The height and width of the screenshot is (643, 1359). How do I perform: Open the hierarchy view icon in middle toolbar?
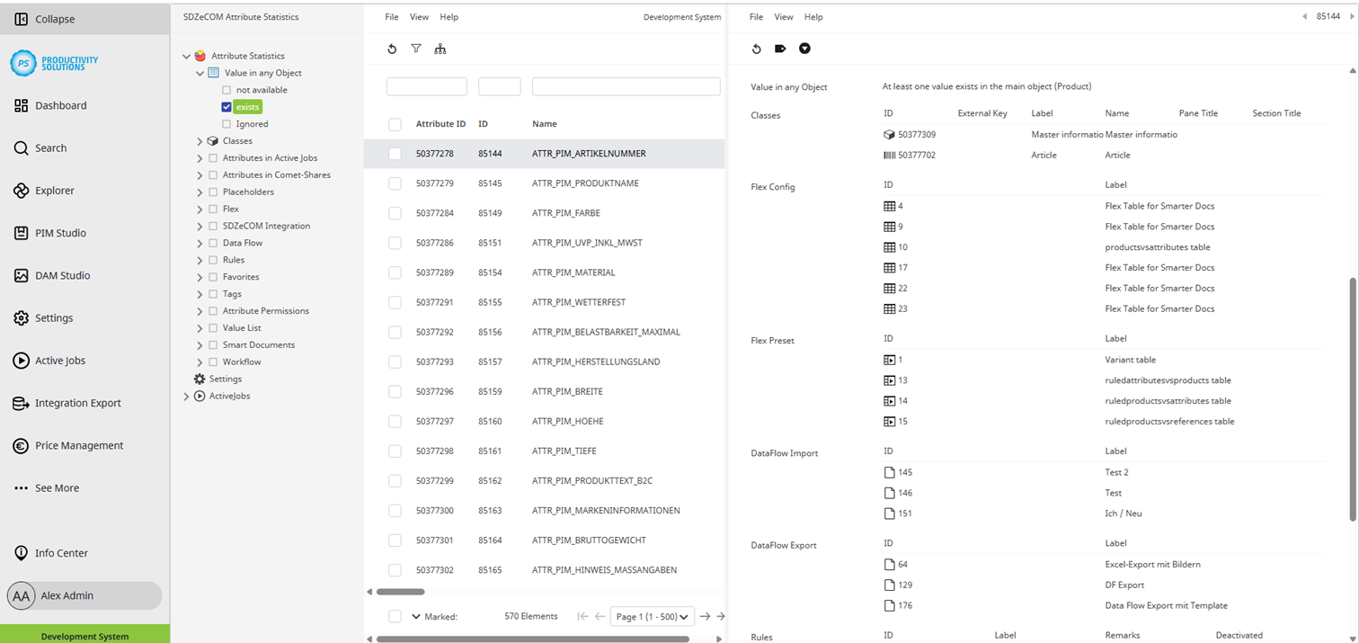point(440,49)
